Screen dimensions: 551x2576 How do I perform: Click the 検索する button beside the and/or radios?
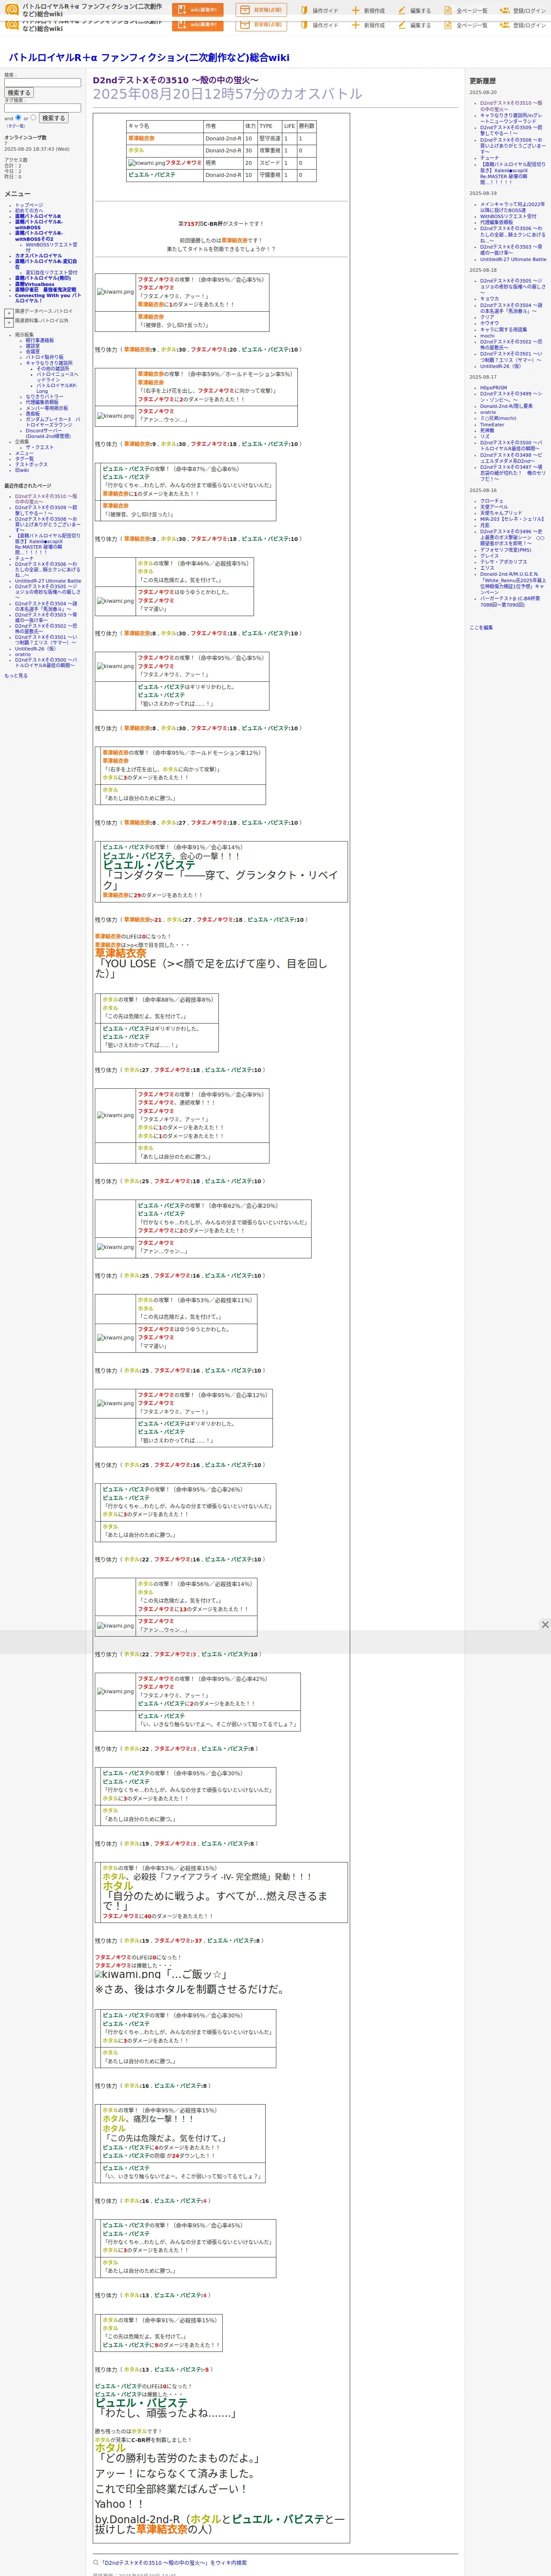pos(53,118)
